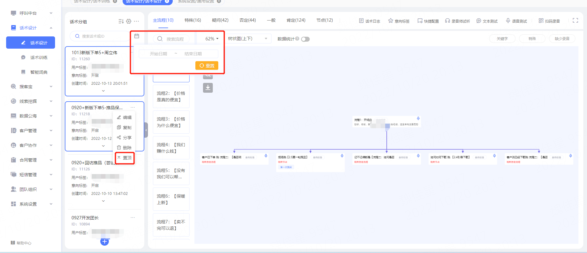Screen dimensions: 587x253
Task: Click the microphone icon on 记不记得都是 node
Action: 418,156
